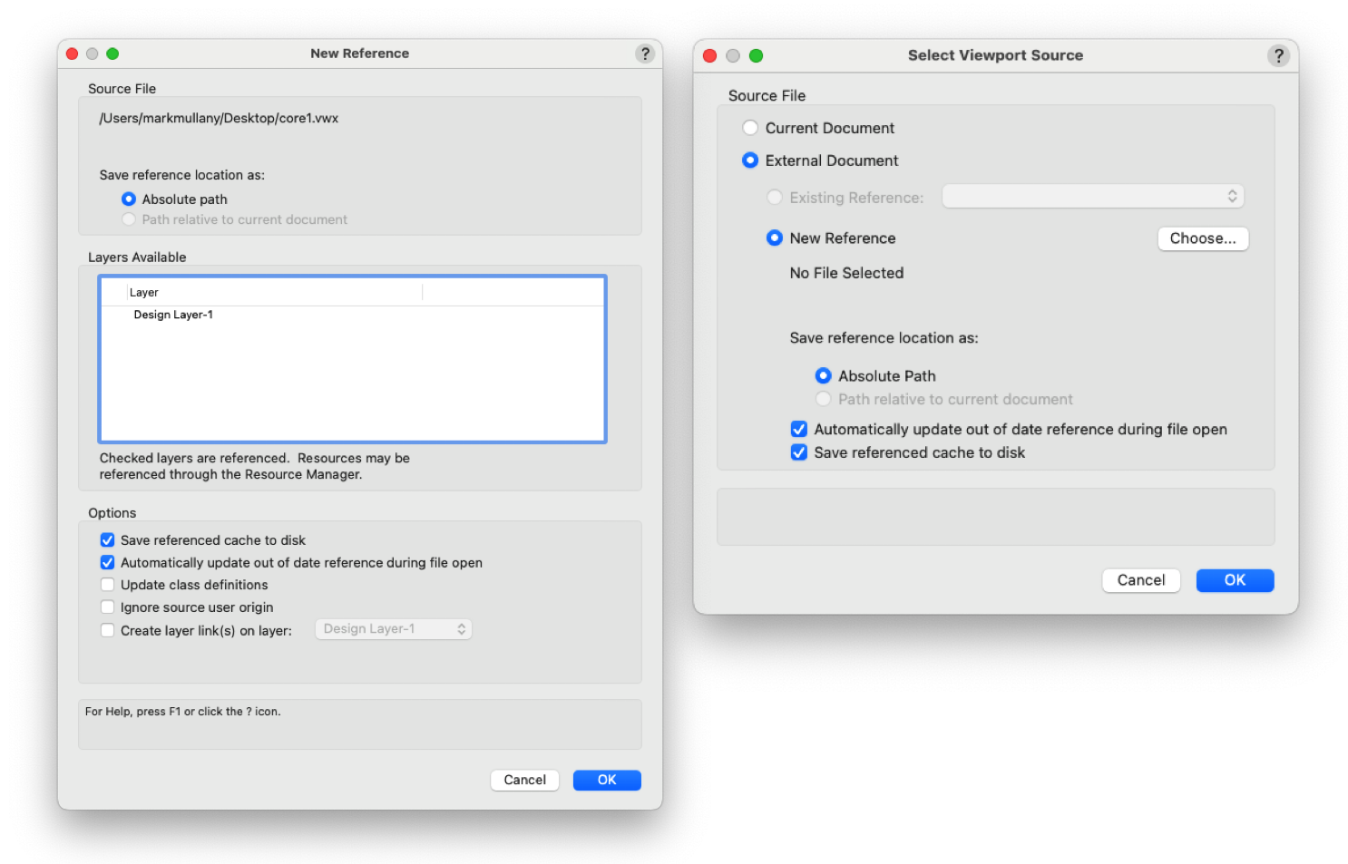Click the Help icon in Select Viewport Source dialog
Screen dimensions: 1348x864
[x=1279, y=55]
